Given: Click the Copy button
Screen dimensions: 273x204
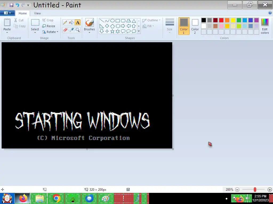Looking at the screenshot, I should pos(20,26).
